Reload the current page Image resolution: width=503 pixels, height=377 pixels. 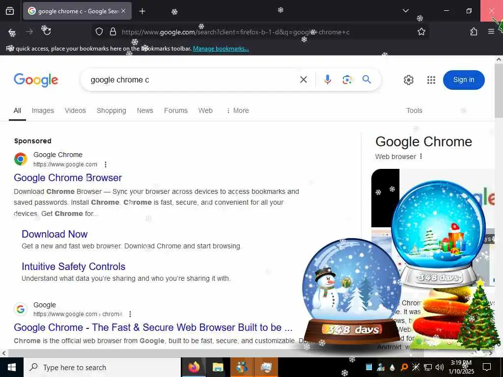tap(47, 31)
